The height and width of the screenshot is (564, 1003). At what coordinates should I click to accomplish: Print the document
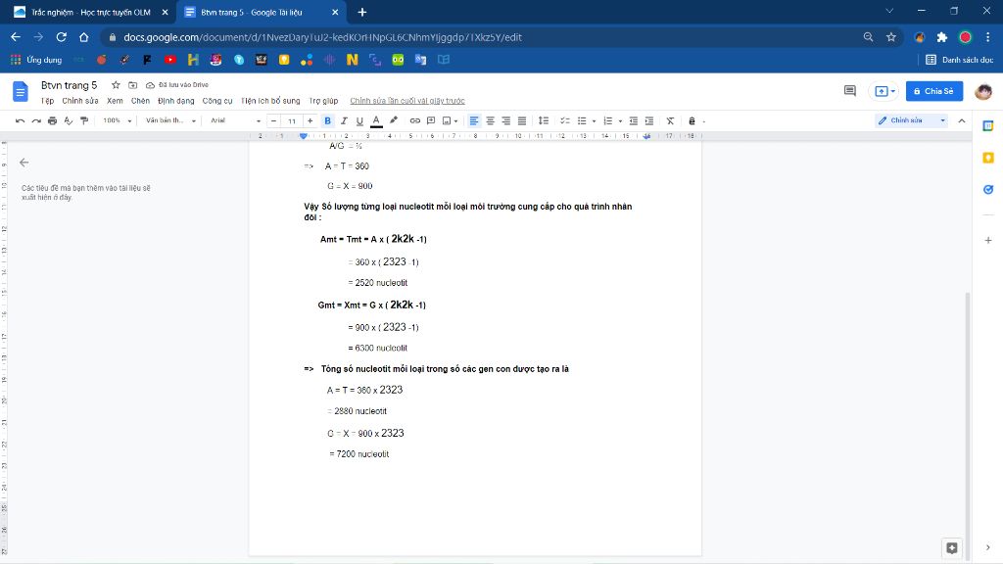point(53,120)
